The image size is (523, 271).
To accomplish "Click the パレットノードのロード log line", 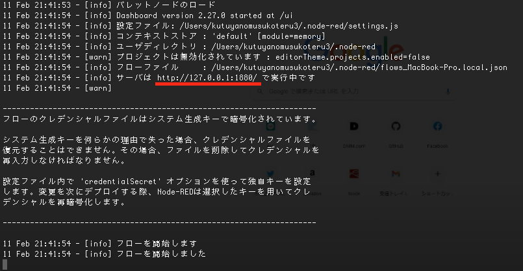I will click(109, 5).
